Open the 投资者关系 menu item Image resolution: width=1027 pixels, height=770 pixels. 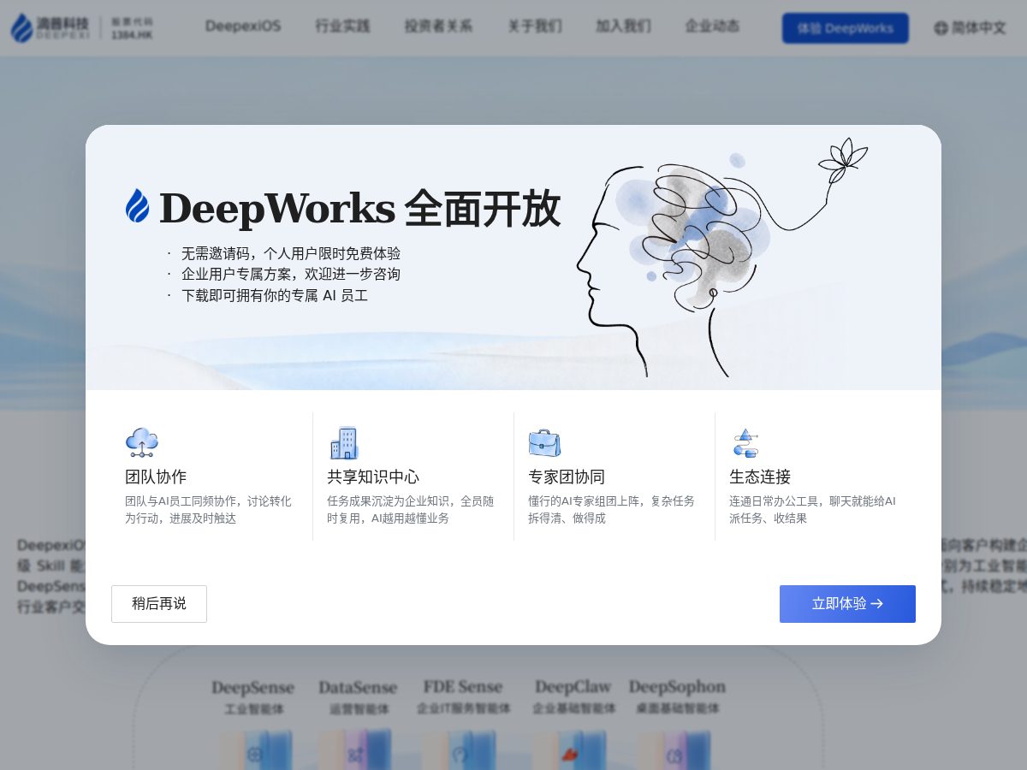438,27
